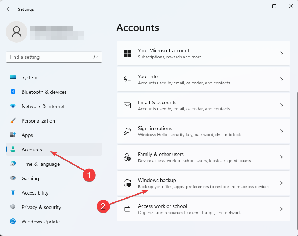The image size is (298, 236).
Task: Click the Windows Update sync icon
Action: point(13,222)
